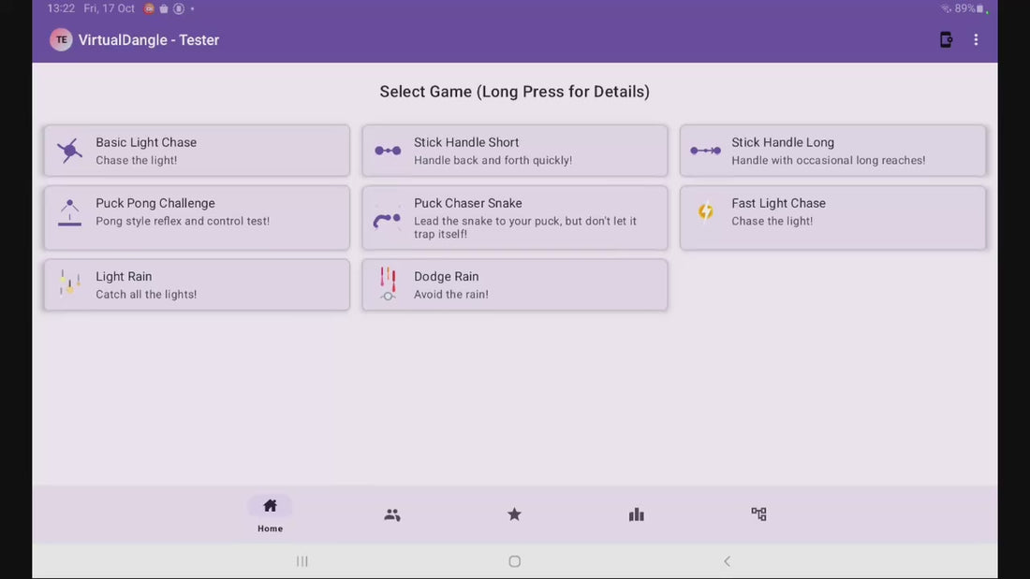Open Android recent apps button
The height and width of the screenshot is (579, 1030).
pos(302,561)
